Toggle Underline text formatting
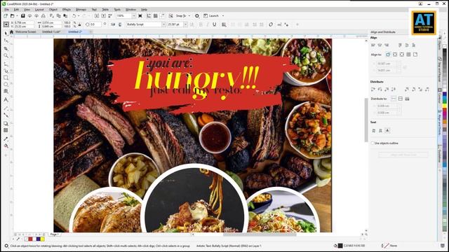This screenshot has width=449, height=252. (x=215, y=24)
